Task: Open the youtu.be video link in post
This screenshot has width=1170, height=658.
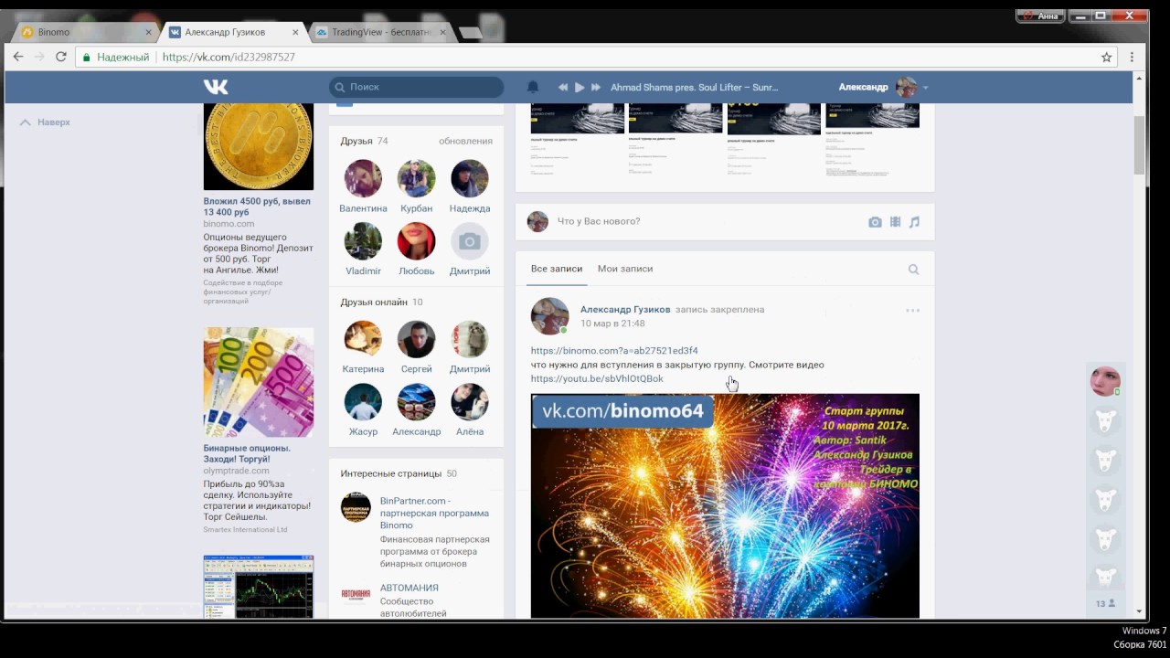Action: (597, 379)
